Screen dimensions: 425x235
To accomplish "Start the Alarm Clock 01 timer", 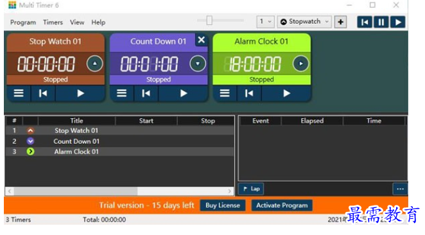I will tap(286, 93).
